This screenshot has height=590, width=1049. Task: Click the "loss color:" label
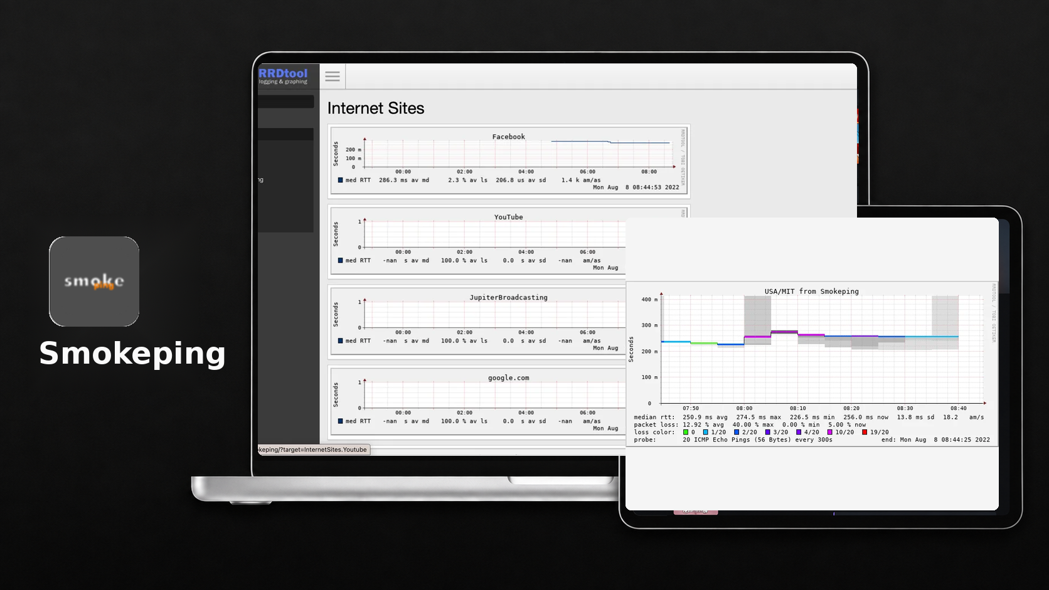[654, 432]
